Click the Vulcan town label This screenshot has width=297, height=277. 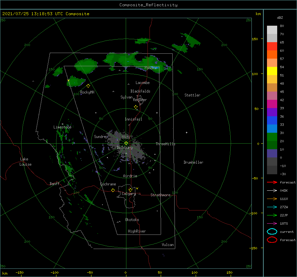click(168, 245)
